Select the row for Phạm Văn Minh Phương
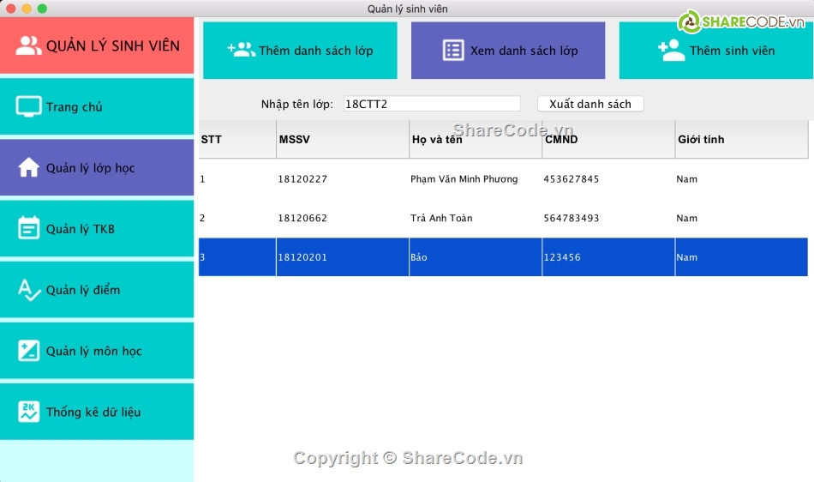This screenshot has height=482, width=814. 502,179
